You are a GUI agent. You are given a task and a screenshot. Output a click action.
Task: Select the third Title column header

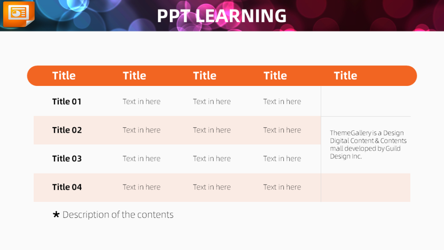[205, 76]
